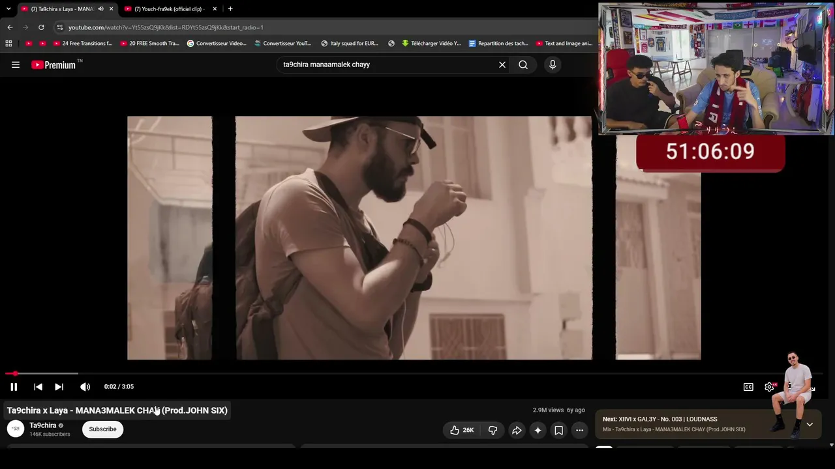Open the sparkle Ask AI button
Screen dimensions: 835x469
point(538,430)
